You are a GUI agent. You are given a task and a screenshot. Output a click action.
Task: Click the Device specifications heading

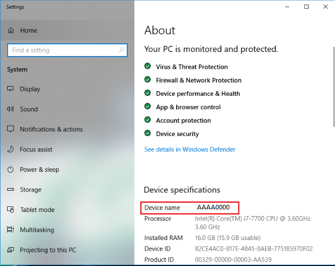click(182, 190)
